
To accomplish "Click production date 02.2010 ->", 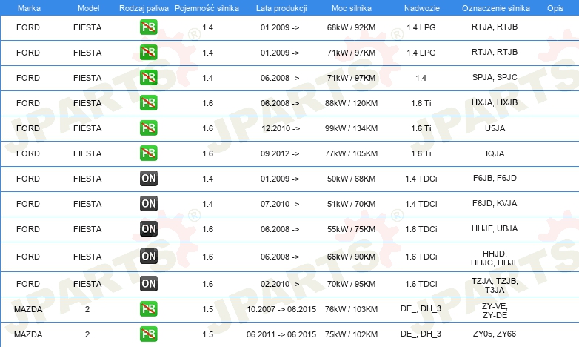I will 280,284.
